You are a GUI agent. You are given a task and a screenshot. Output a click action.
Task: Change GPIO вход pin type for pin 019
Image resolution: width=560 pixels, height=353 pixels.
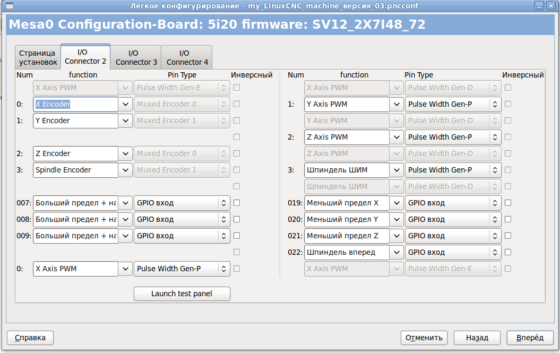click(x=453, y=203)
